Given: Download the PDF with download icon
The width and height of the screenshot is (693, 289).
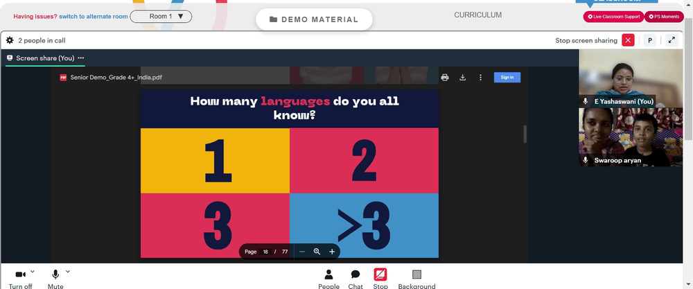Looking at the screenshot, I should 463,78.
